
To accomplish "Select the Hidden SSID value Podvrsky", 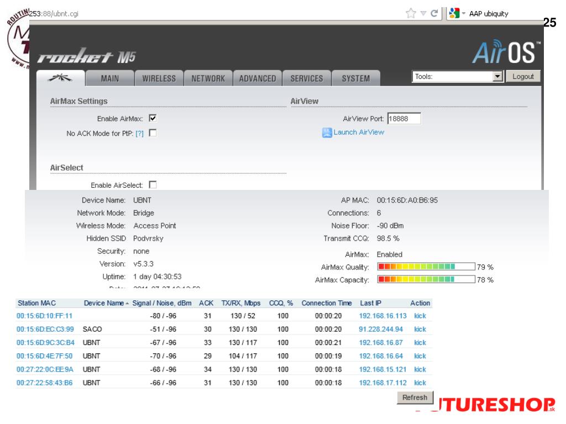I will point(148,239).
